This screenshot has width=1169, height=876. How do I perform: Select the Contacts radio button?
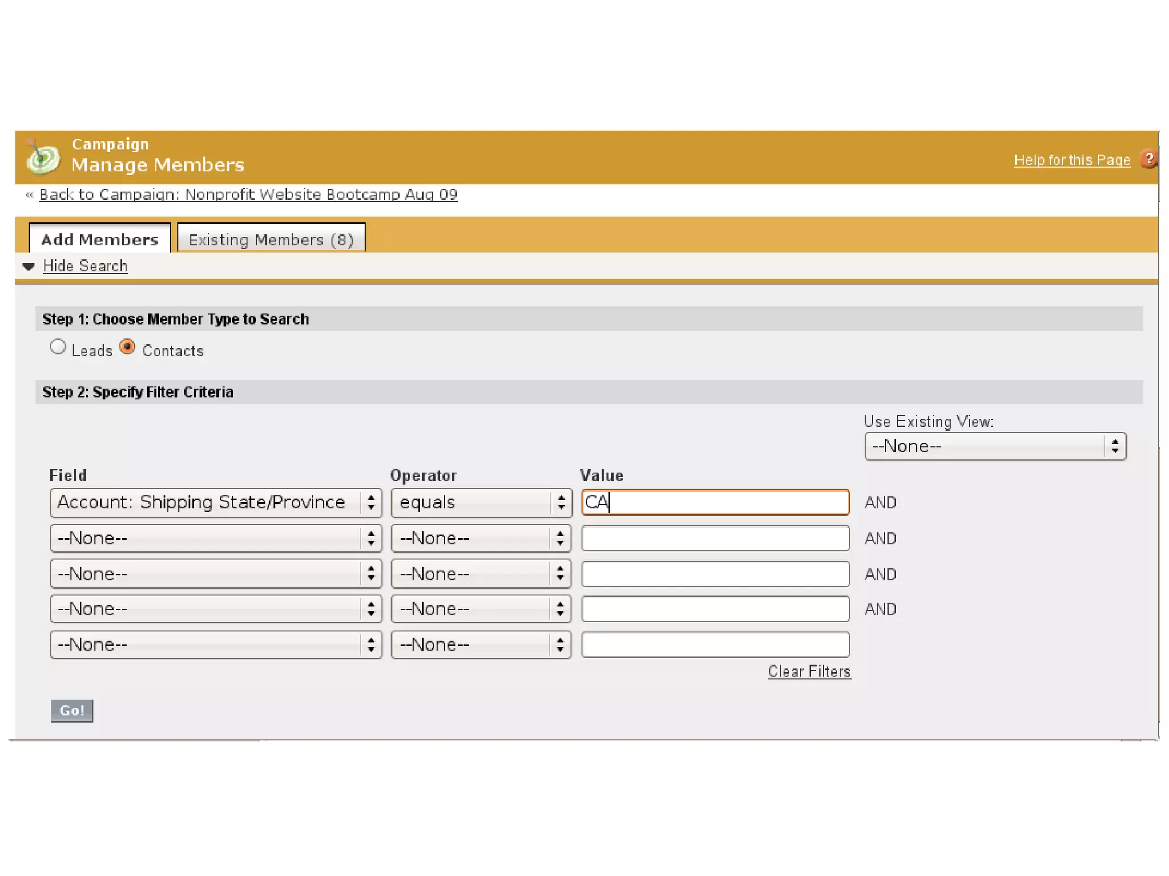coord(128,347)
